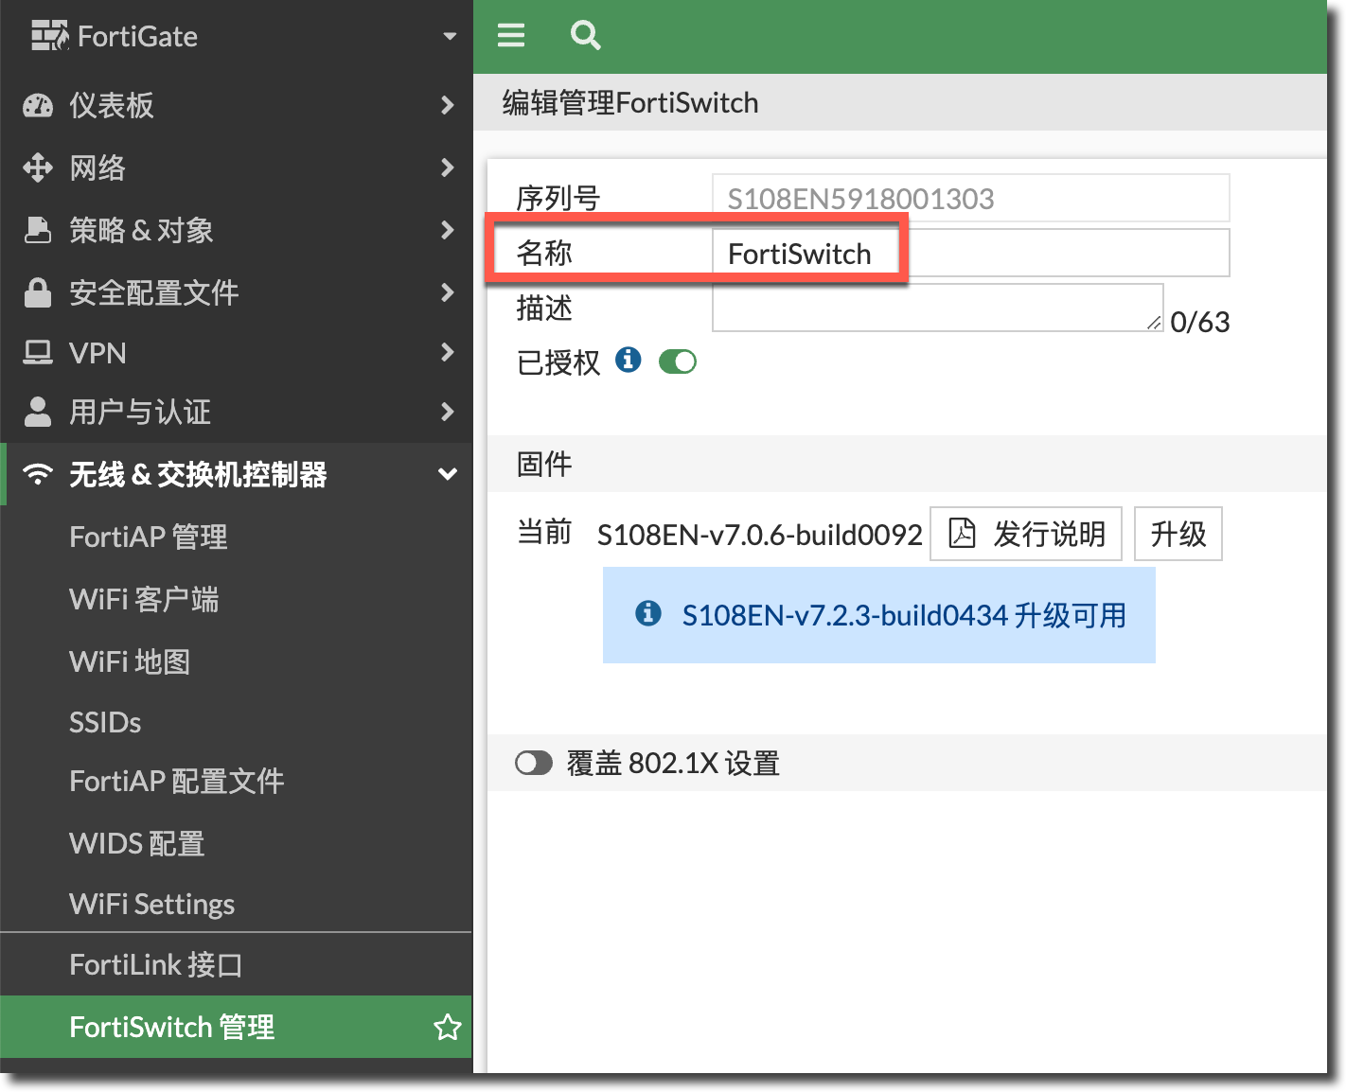Click the info icon next to 已授权
This screenshot has width=1346, height=1092.
point(628,361)
